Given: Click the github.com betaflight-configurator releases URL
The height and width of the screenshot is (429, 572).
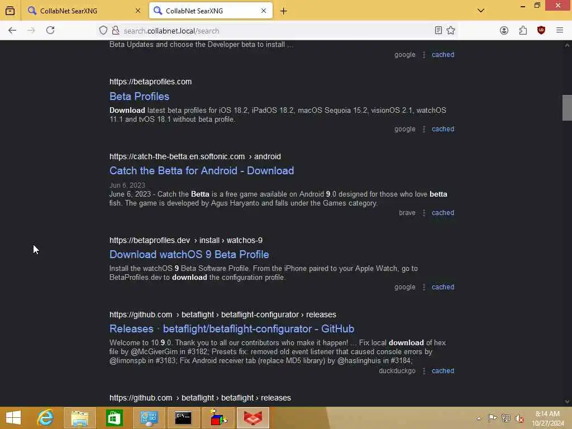Looking at the screenshot, I should click(223, 314).
